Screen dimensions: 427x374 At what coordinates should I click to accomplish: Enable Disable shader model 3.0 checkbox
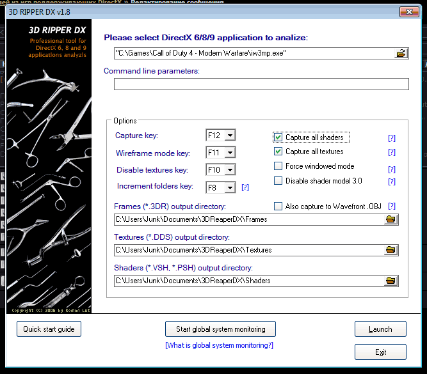pos(278,181)
